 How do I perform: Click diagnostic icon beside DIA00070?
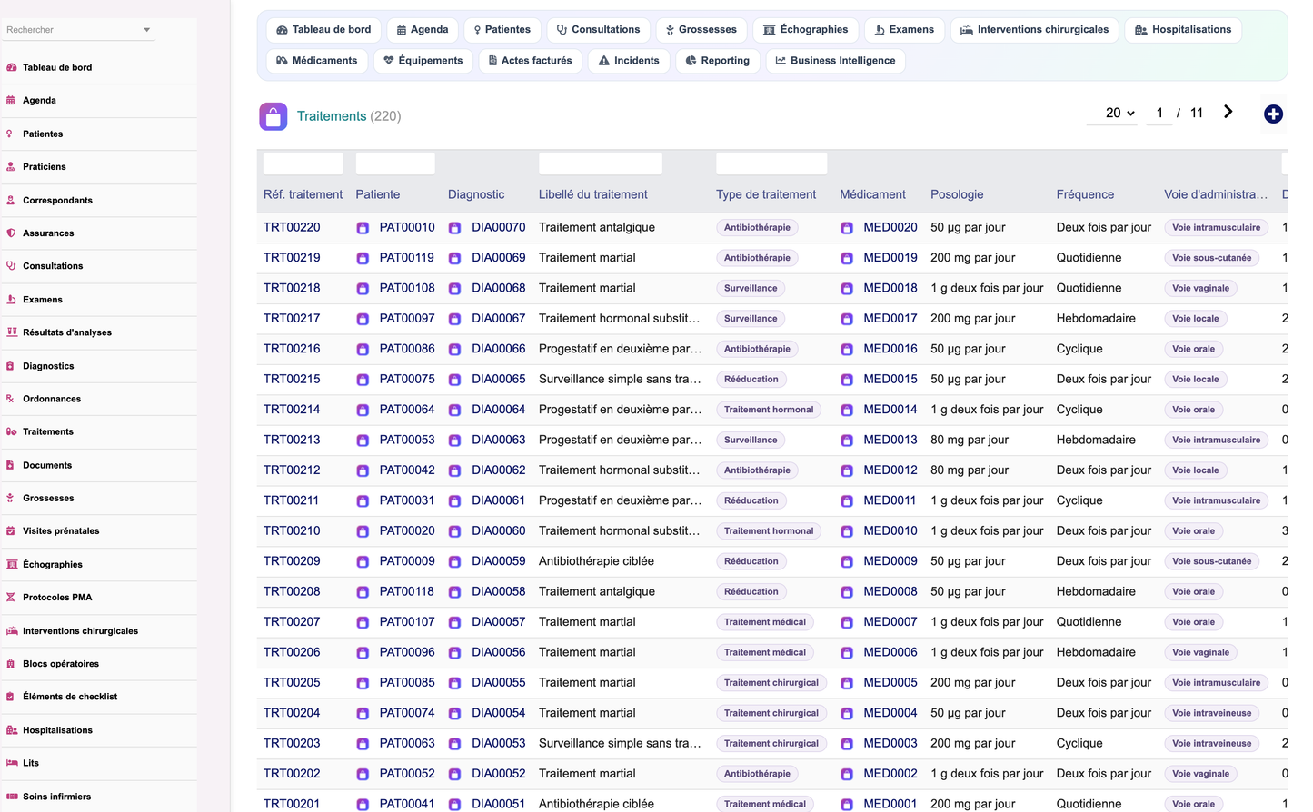[x=454, y=228]
